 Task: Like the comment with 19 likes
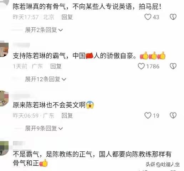click(148, 115)
